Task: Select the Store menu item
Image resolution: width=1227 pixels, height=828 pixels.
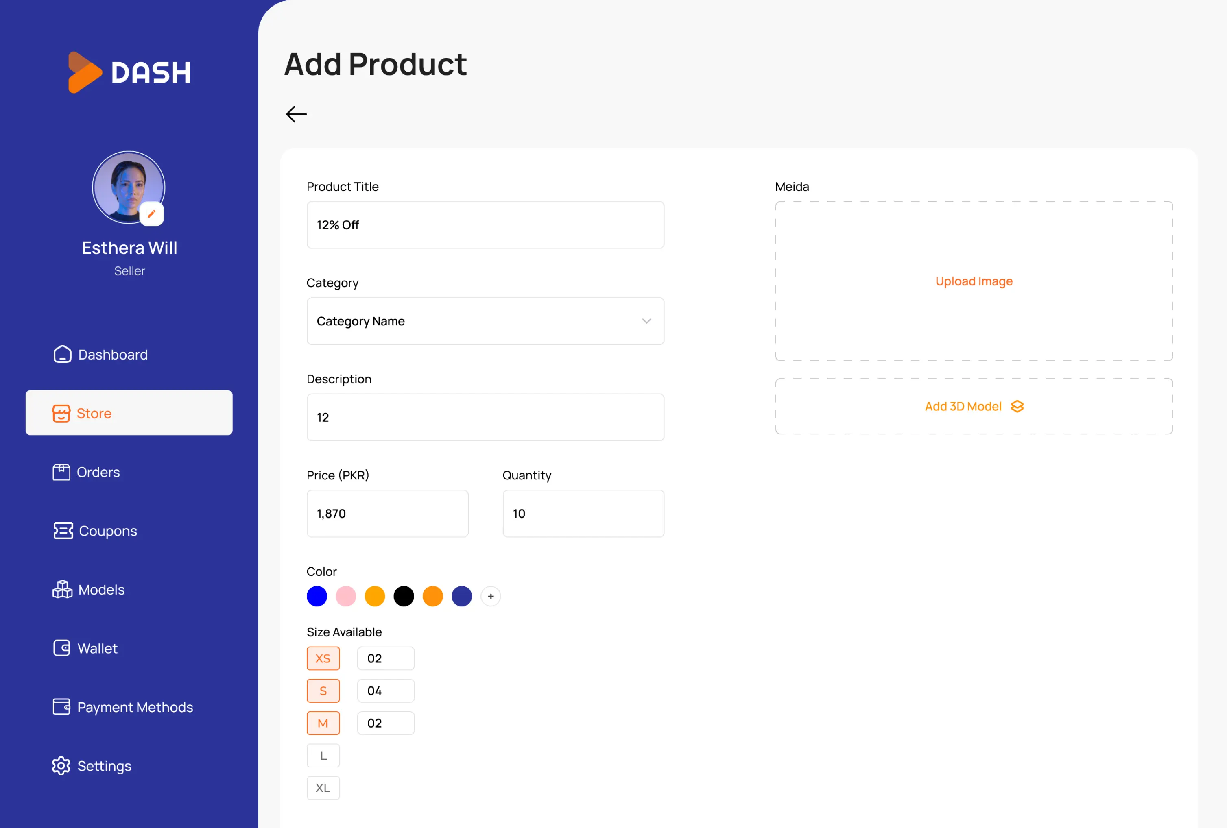Action: point(129,413)
